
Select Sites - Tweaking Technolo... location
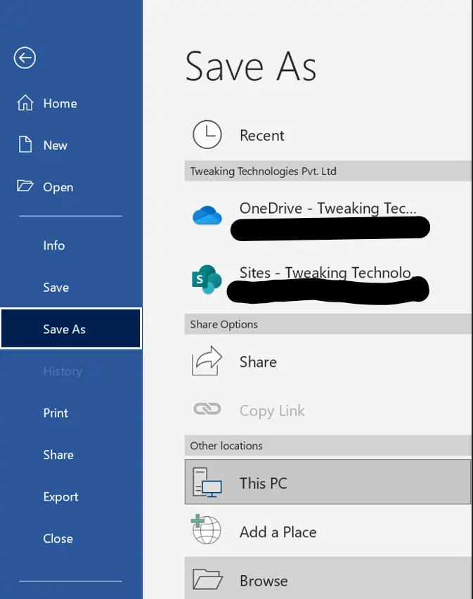click(328, 280)
